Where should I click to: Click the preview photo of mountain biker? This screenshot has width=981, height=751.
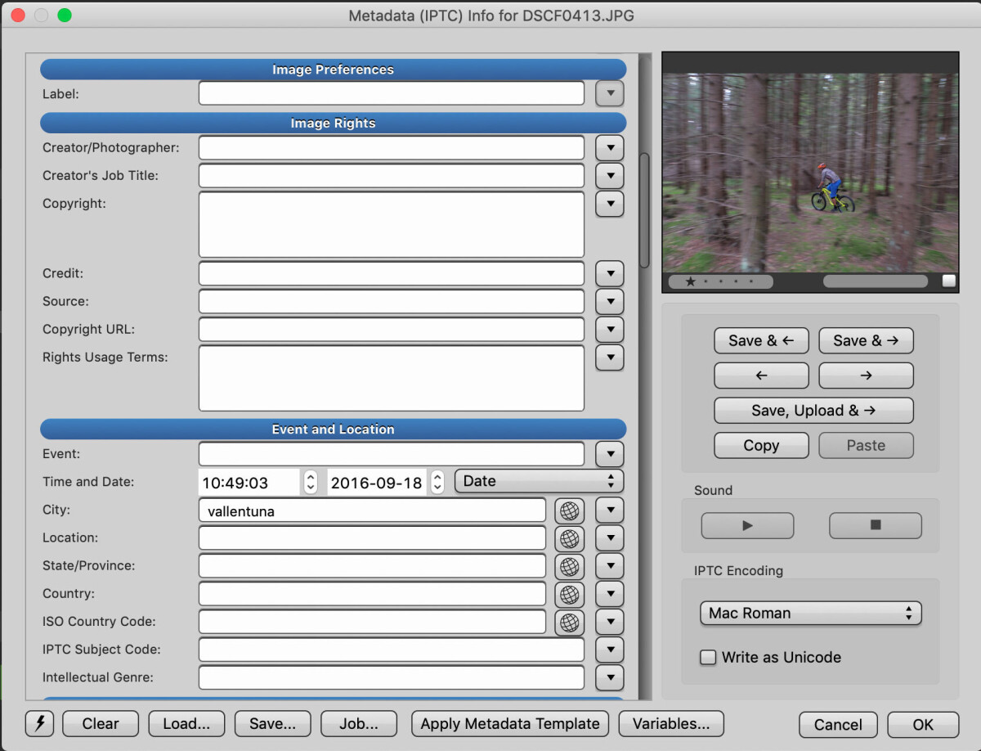pos(810,173)
